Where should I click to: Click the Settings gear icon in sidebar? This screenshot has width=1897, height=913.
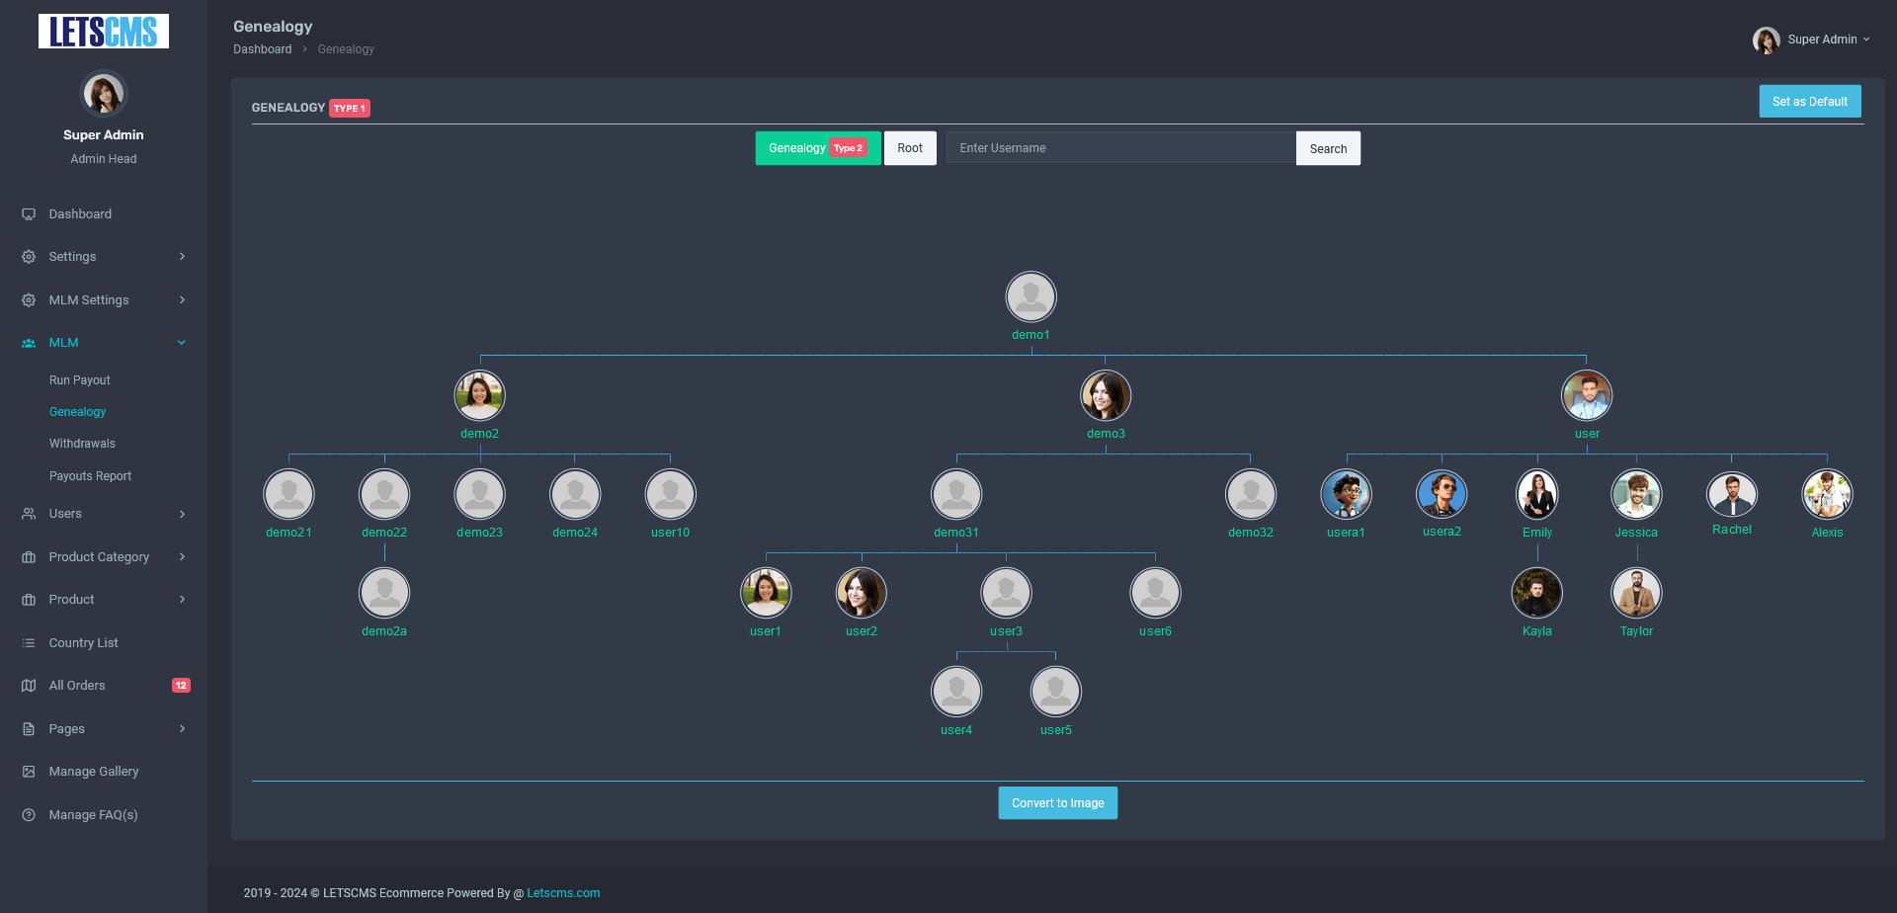tap(28, 256)
